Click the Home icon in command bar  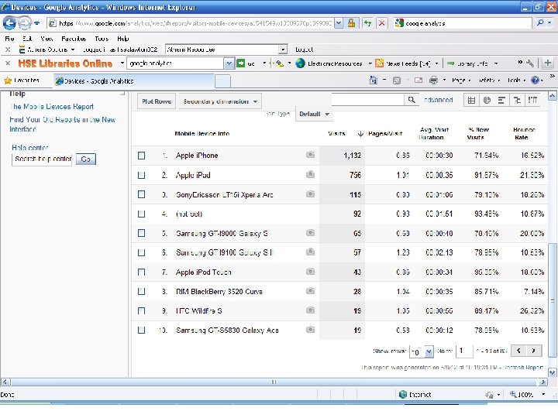[374, 81]
